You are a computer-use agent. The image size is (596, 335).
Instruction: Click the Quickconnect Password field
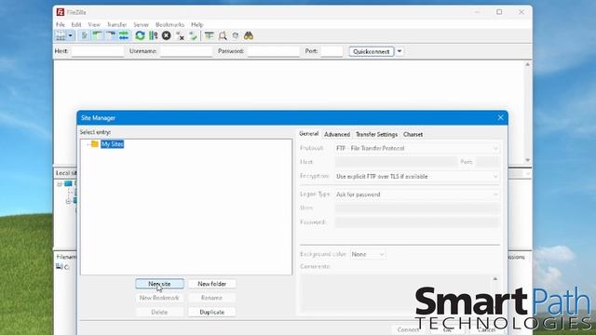[x=274, y=51]
